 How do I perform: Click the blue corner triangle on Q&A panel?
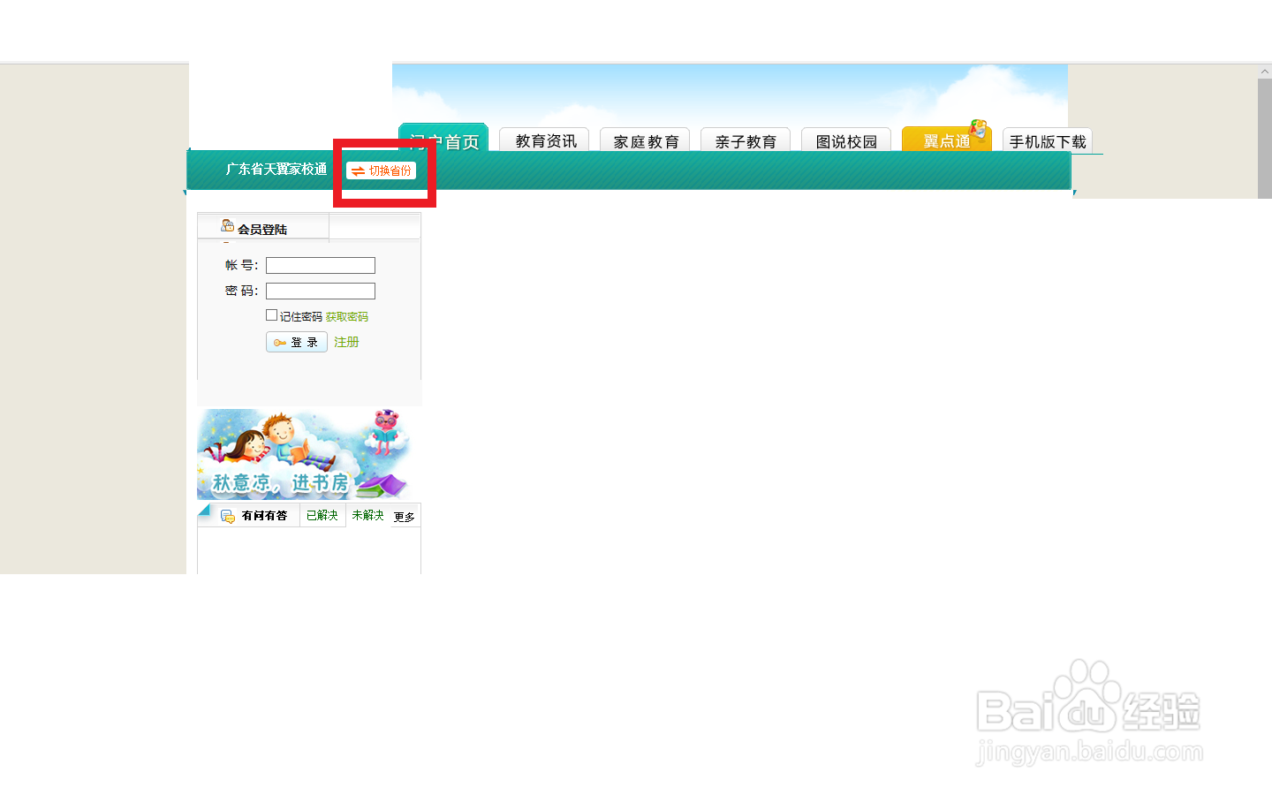(x=203, y=510)
